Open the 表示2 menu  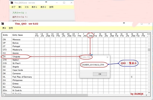tap(43, 7)
